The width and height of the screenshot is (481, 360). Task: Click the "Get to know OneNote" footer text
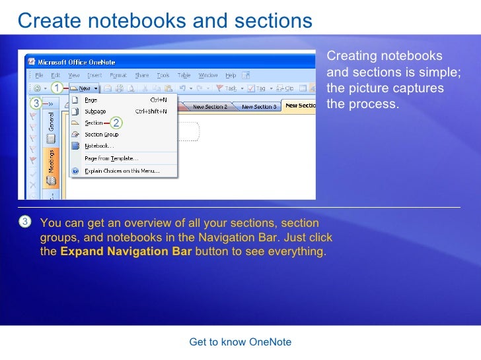(240, 342)
